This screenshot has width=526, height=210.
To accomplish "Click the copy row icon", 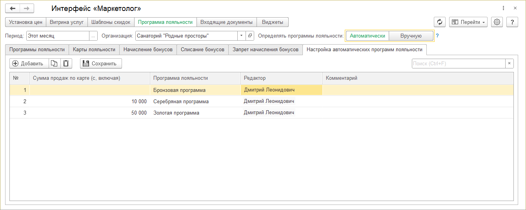I will tap(55, 63).
